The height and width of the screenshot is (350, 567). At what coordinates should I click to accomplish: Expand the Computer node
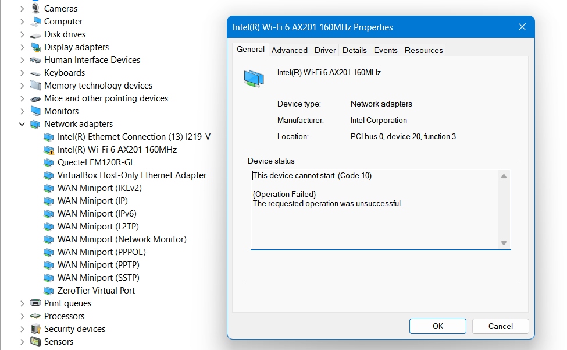click(22, 22)
